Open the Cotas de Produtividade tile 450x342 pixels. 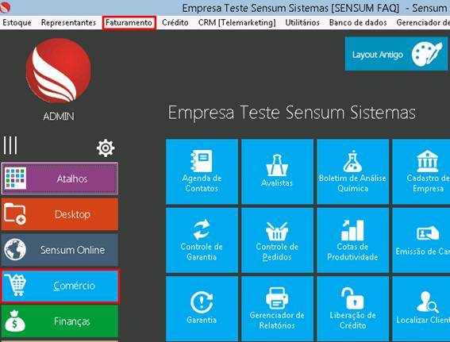tap(352, 240)
